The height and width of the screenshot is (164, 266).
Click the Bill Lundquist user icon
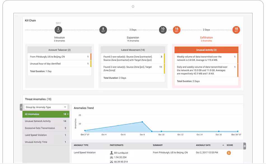tap(112, 153)
